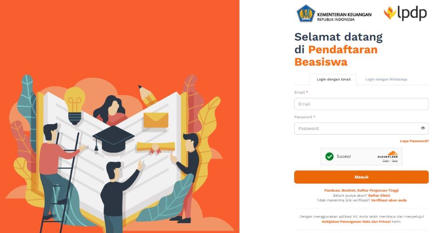Focus the Email input field
The width and height of the screenshot is (447, 233).
[x=361, y=104]
